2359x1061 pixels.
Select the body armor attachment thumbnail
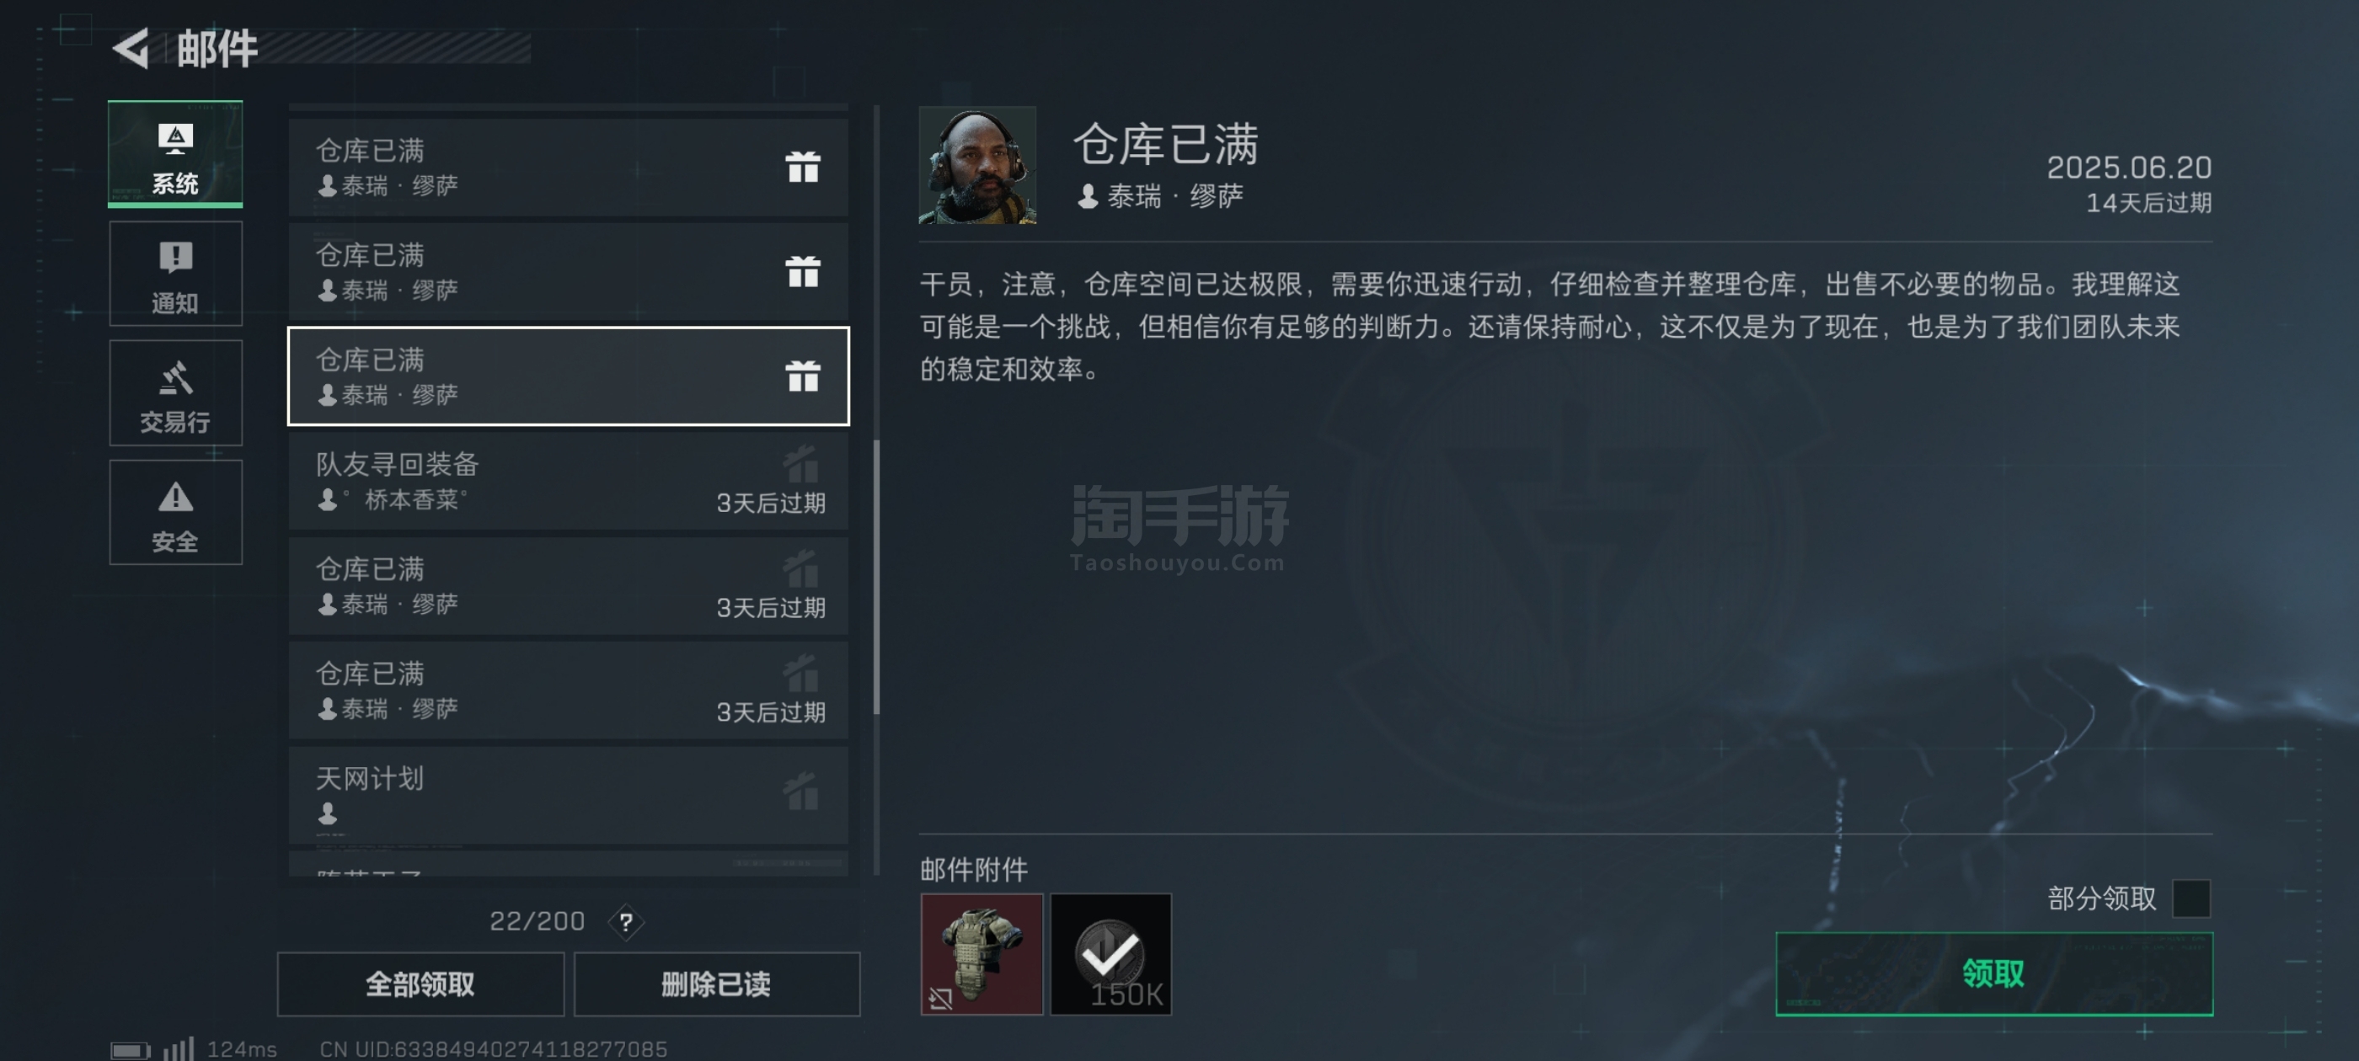pos(981,954)
